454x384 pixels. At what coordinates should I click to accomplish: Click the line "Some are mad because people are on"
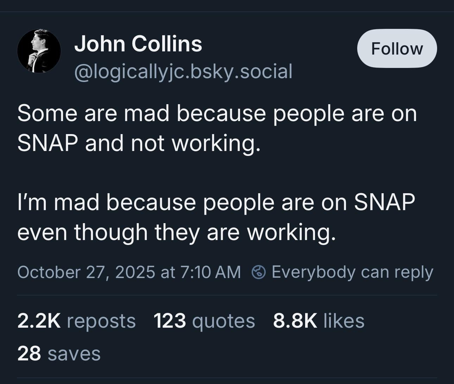click(x=217, y=113)
